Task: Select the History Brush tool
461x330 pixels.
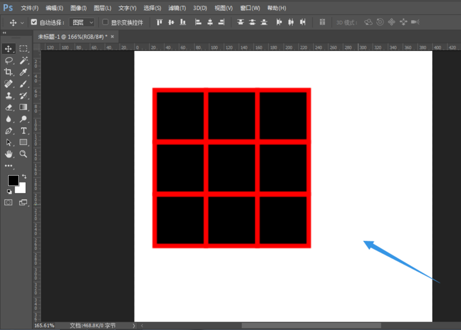Action: [23, 96]
